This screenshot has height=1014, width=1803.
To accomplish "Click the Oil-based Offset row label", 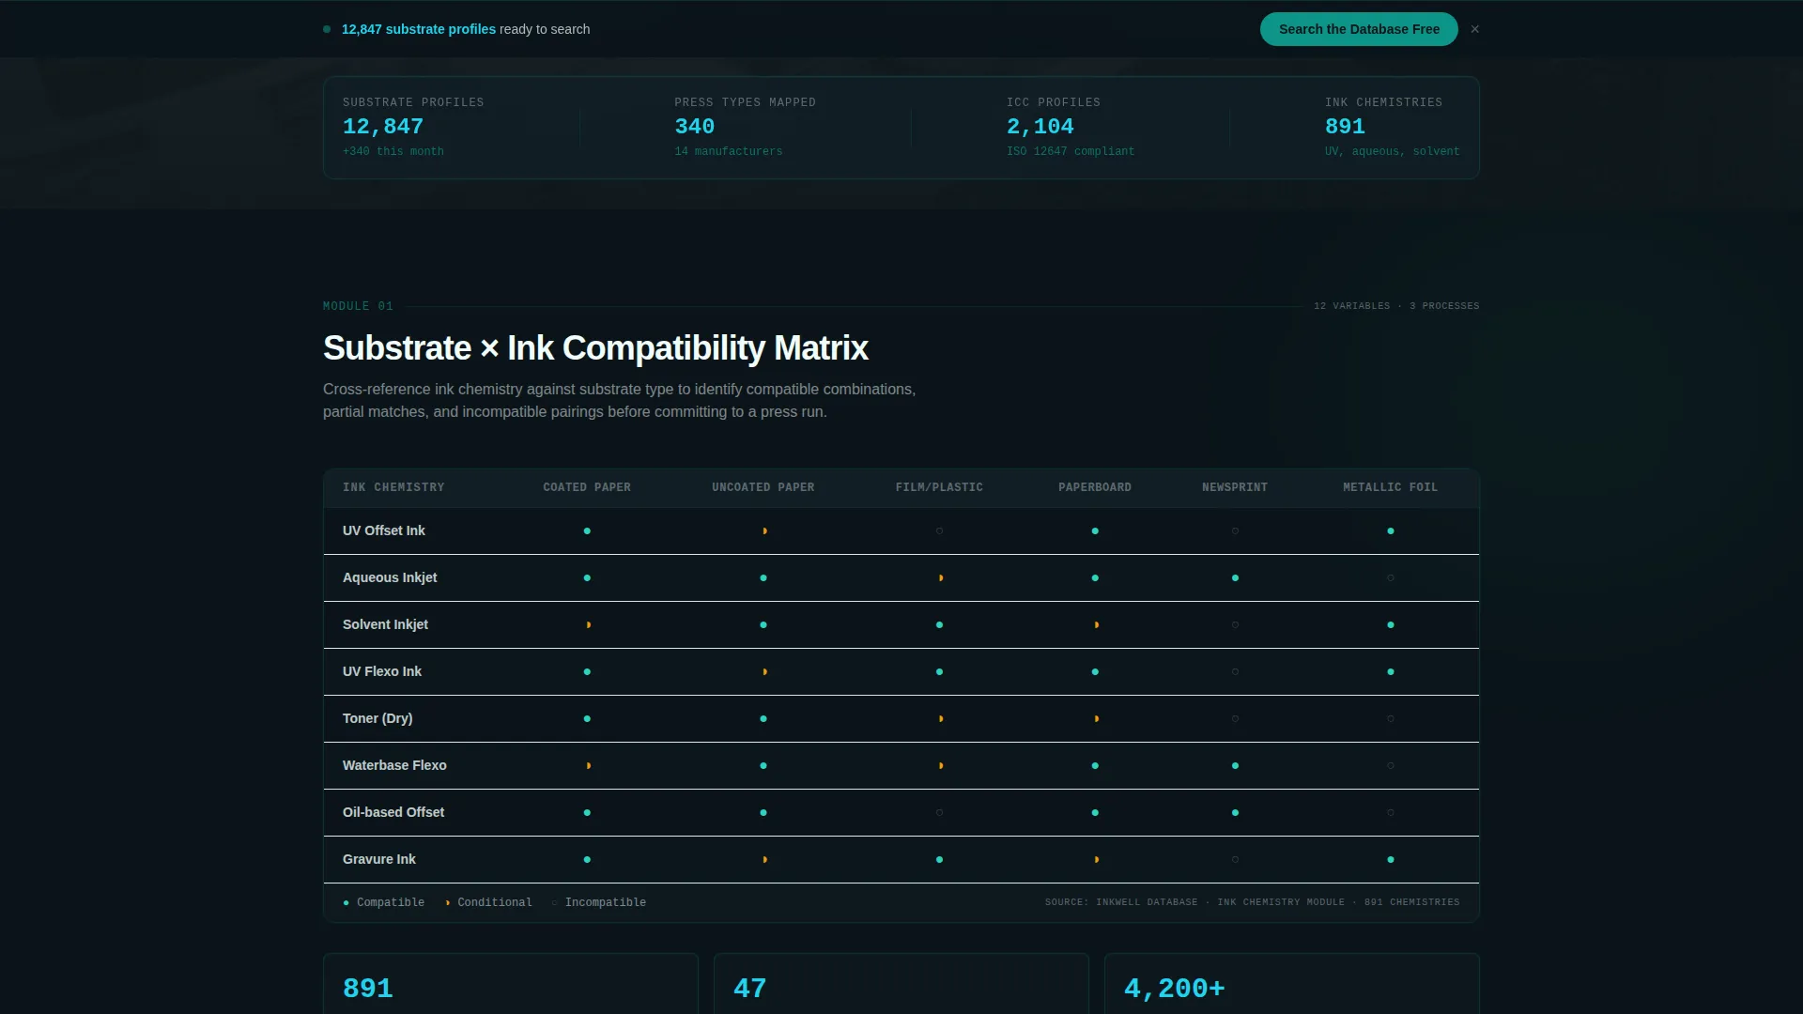I will tap(393, 812).
